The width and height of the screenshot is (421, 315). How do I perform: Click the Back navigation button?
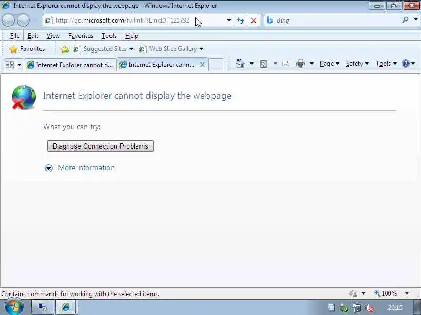coord(8,20)
